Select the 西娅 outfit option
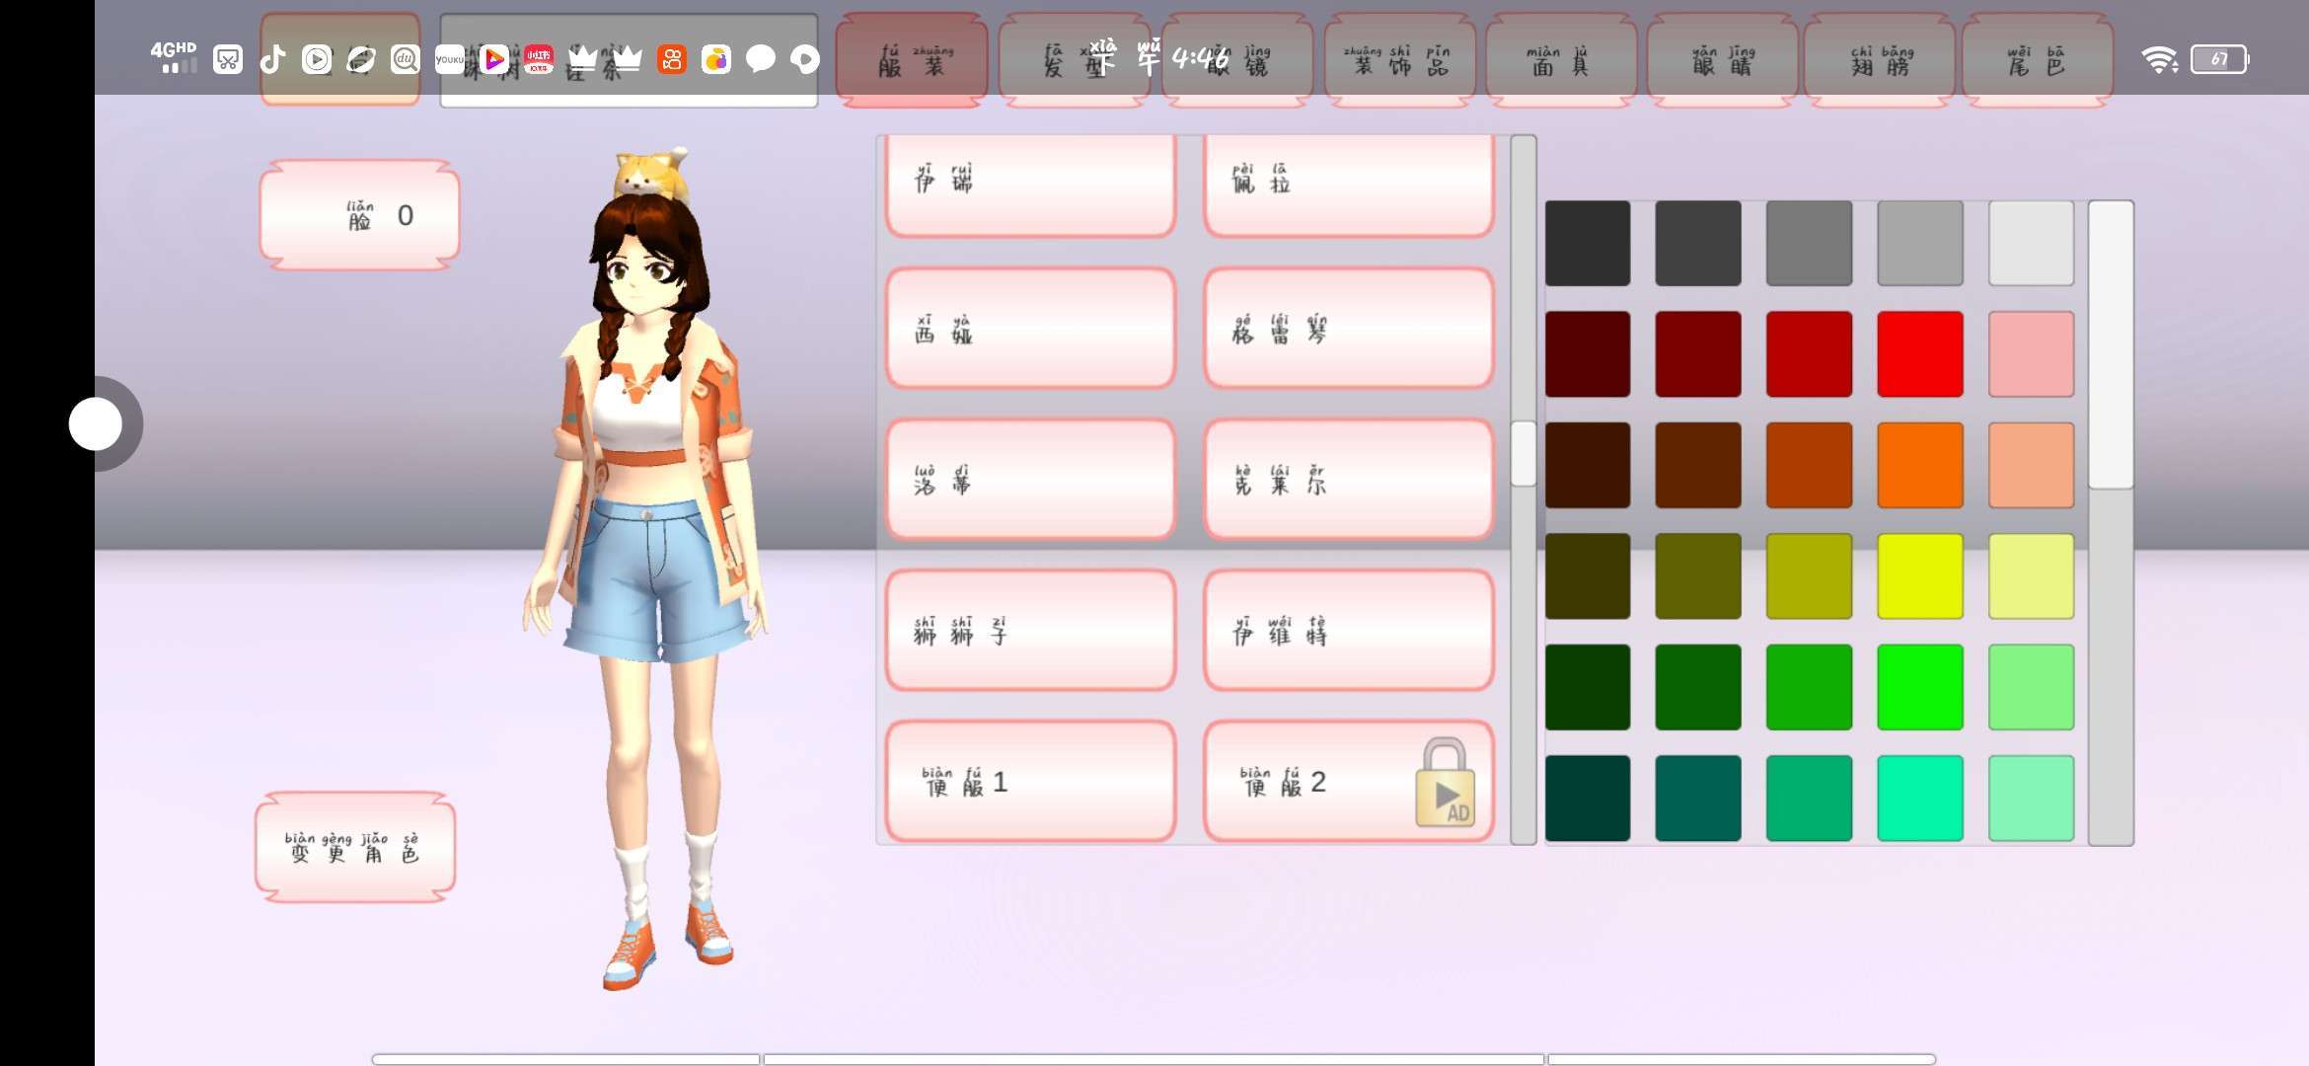This screenshot has width=2309, height=1066. [x=1030, y=330]
